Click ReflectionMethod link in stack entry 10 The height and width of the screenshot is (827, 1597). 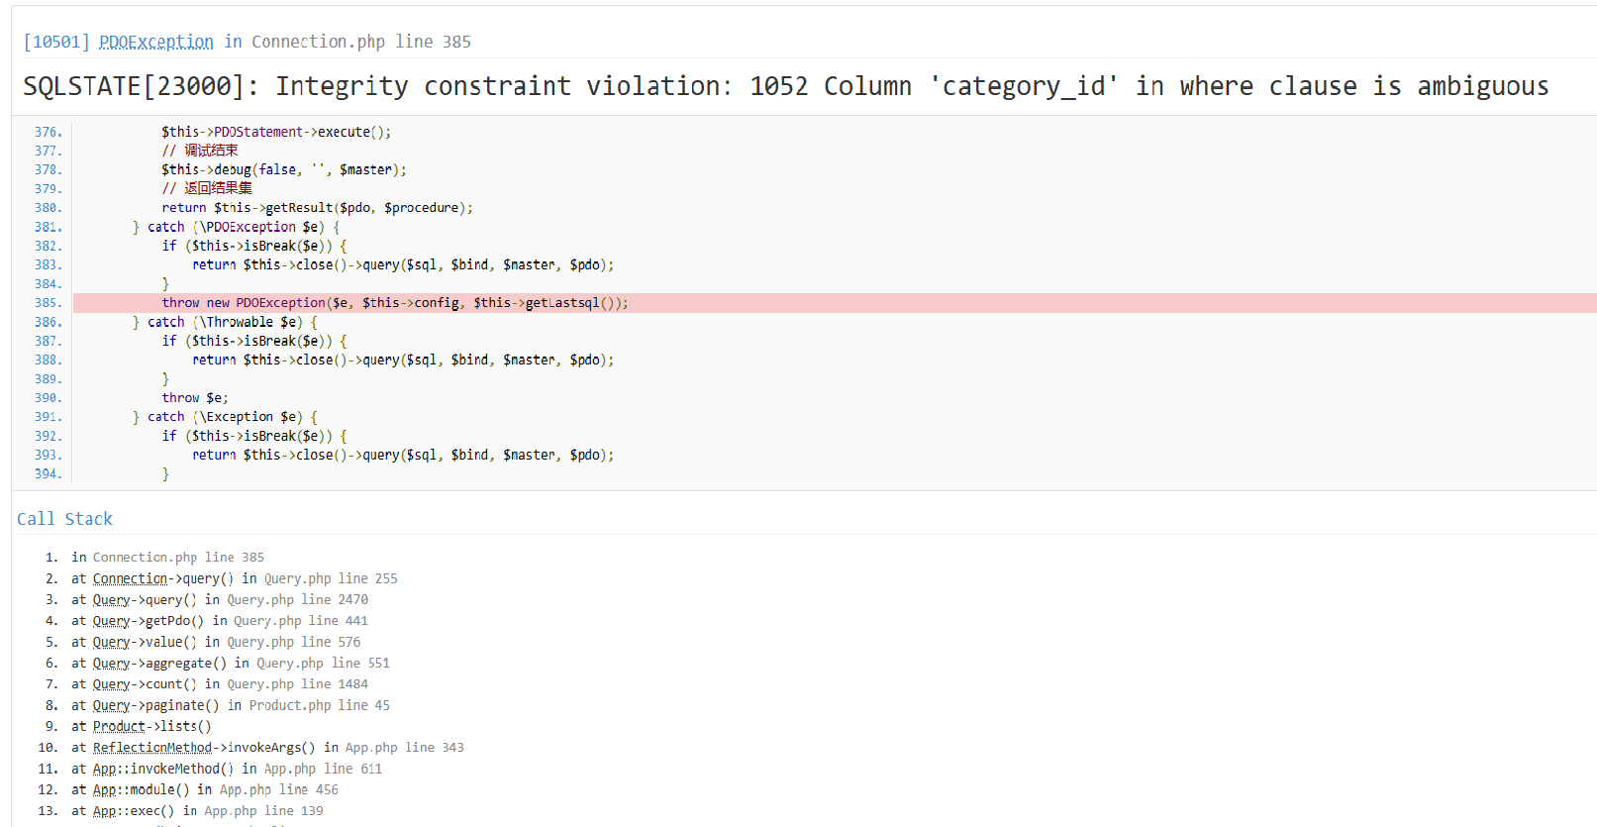pos(152,748)
